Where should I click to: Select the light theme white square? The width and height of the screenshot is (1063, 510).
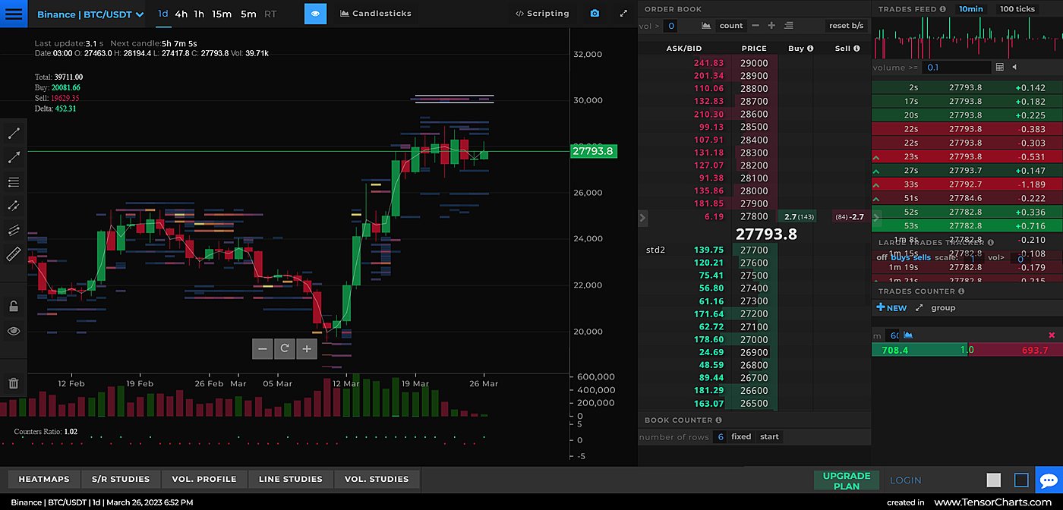pyautogui.click(x=994, y=480)
